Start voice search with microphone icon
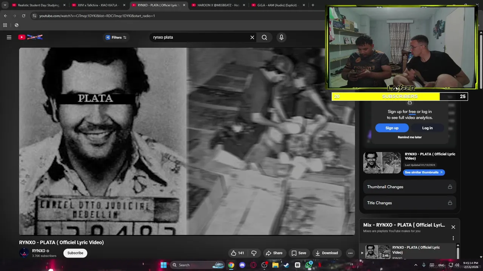Viewport: 483px width, 271px height. [x=281, y=37]
